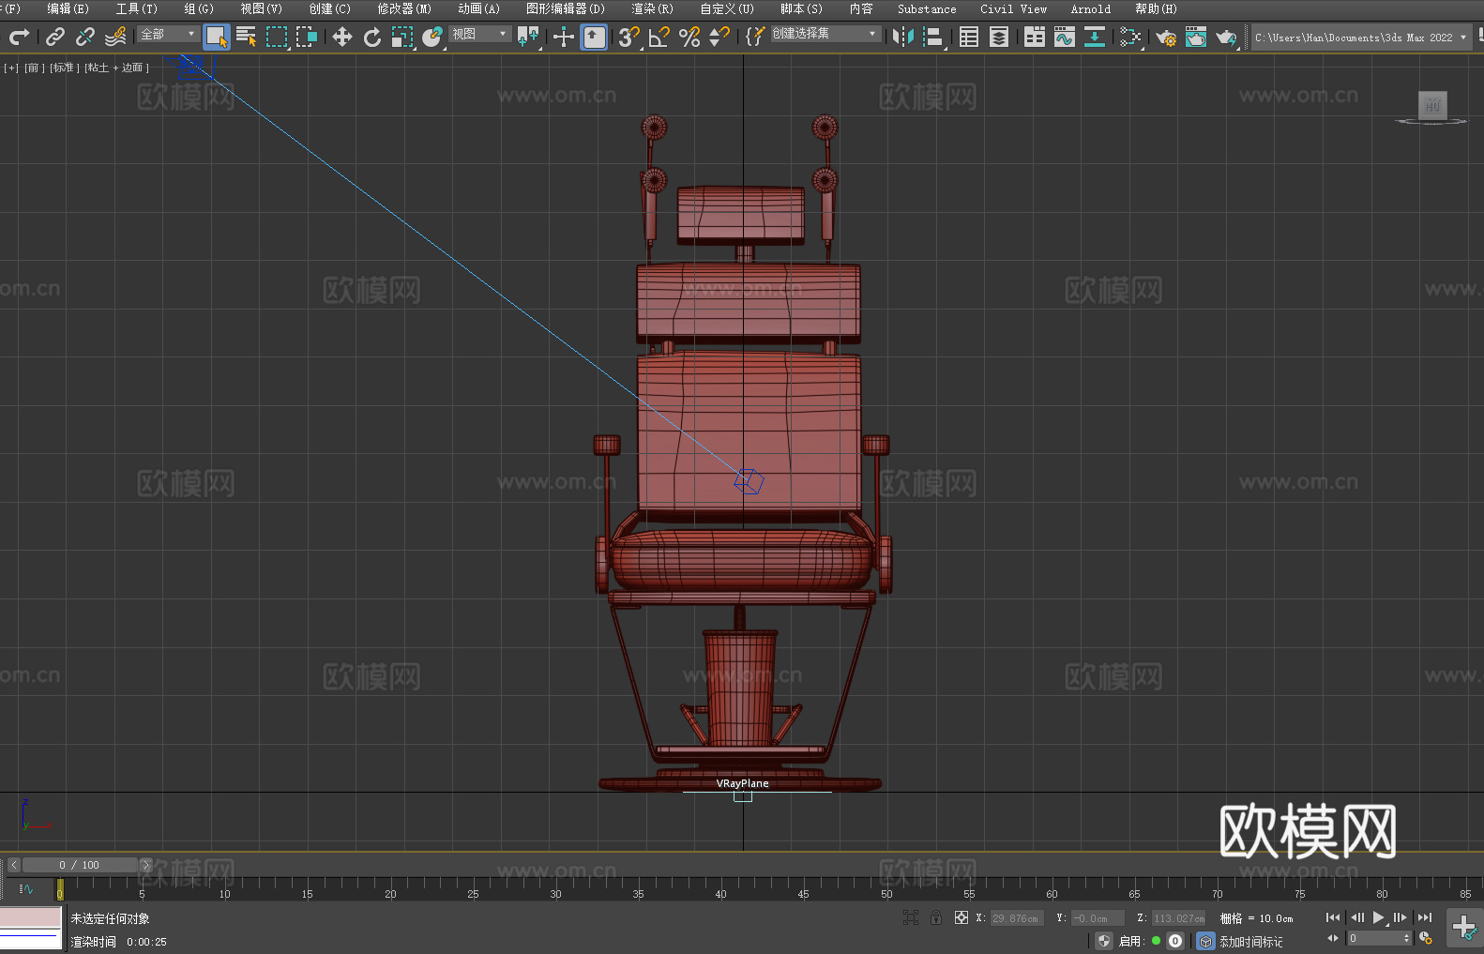
Task: Click the Align tool icon
Action: (933, 37)
